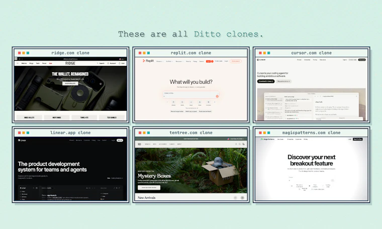382x229 pixels.
Task: Open the account icon in tentree.com clone
Action: 236,144
